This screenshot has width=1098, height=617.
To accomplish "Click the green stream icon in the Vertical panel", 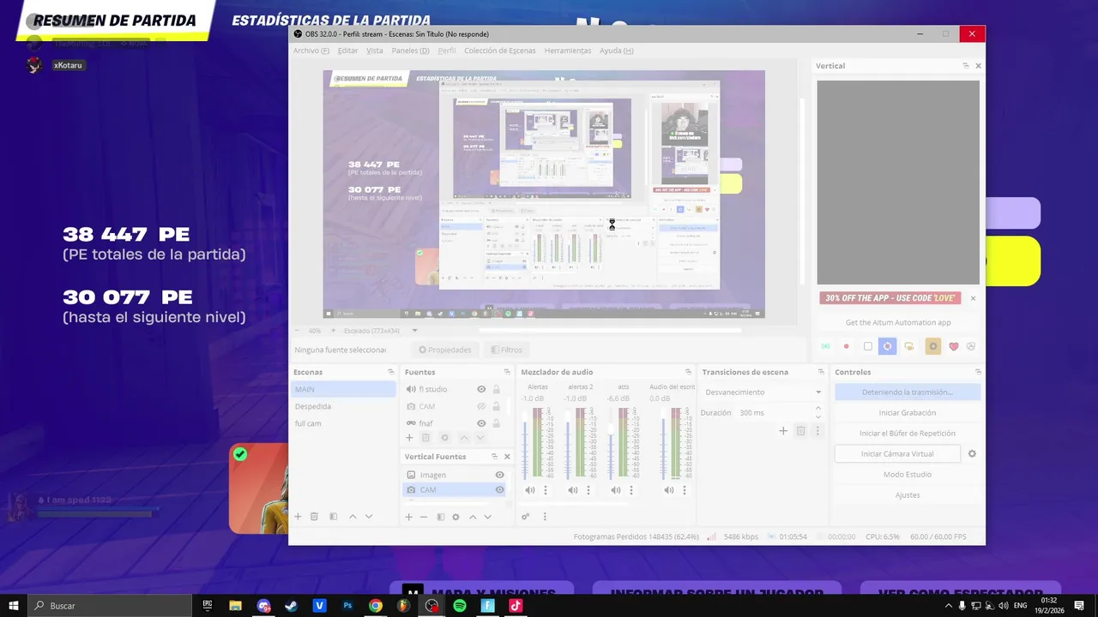I will tap(825, 346).
